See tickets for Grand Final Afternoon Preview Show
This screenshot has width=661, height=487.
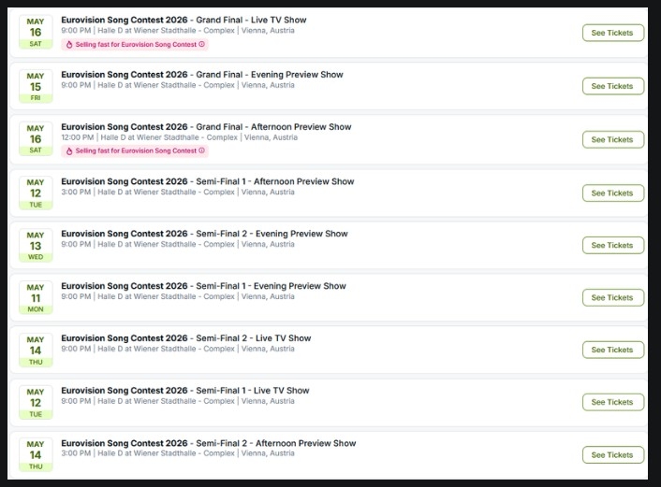click(x=612, y=139)
